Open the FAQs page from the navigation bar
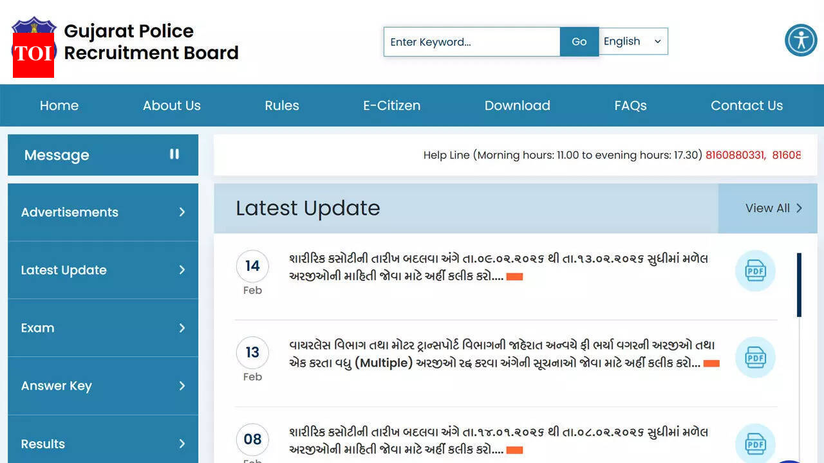The height and width of the screenshot is (463, 824). [x=630, y=105]
